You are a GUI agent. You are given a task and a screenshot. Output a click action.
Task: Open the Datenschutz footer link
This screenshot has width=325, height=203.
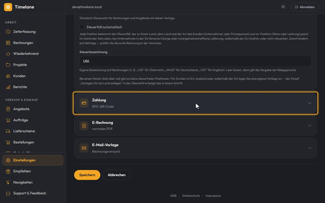pyautogui.click(x=191, y=196)
